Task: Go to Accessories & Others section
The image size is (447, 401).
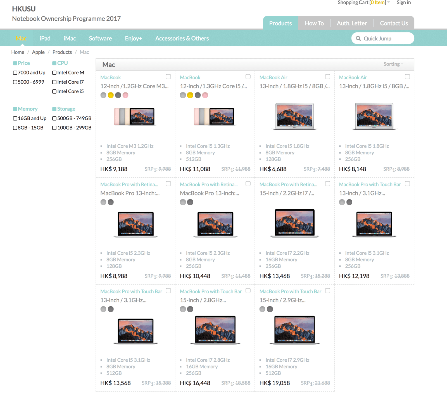Action: pyautogui.click(x=182, y=39)
